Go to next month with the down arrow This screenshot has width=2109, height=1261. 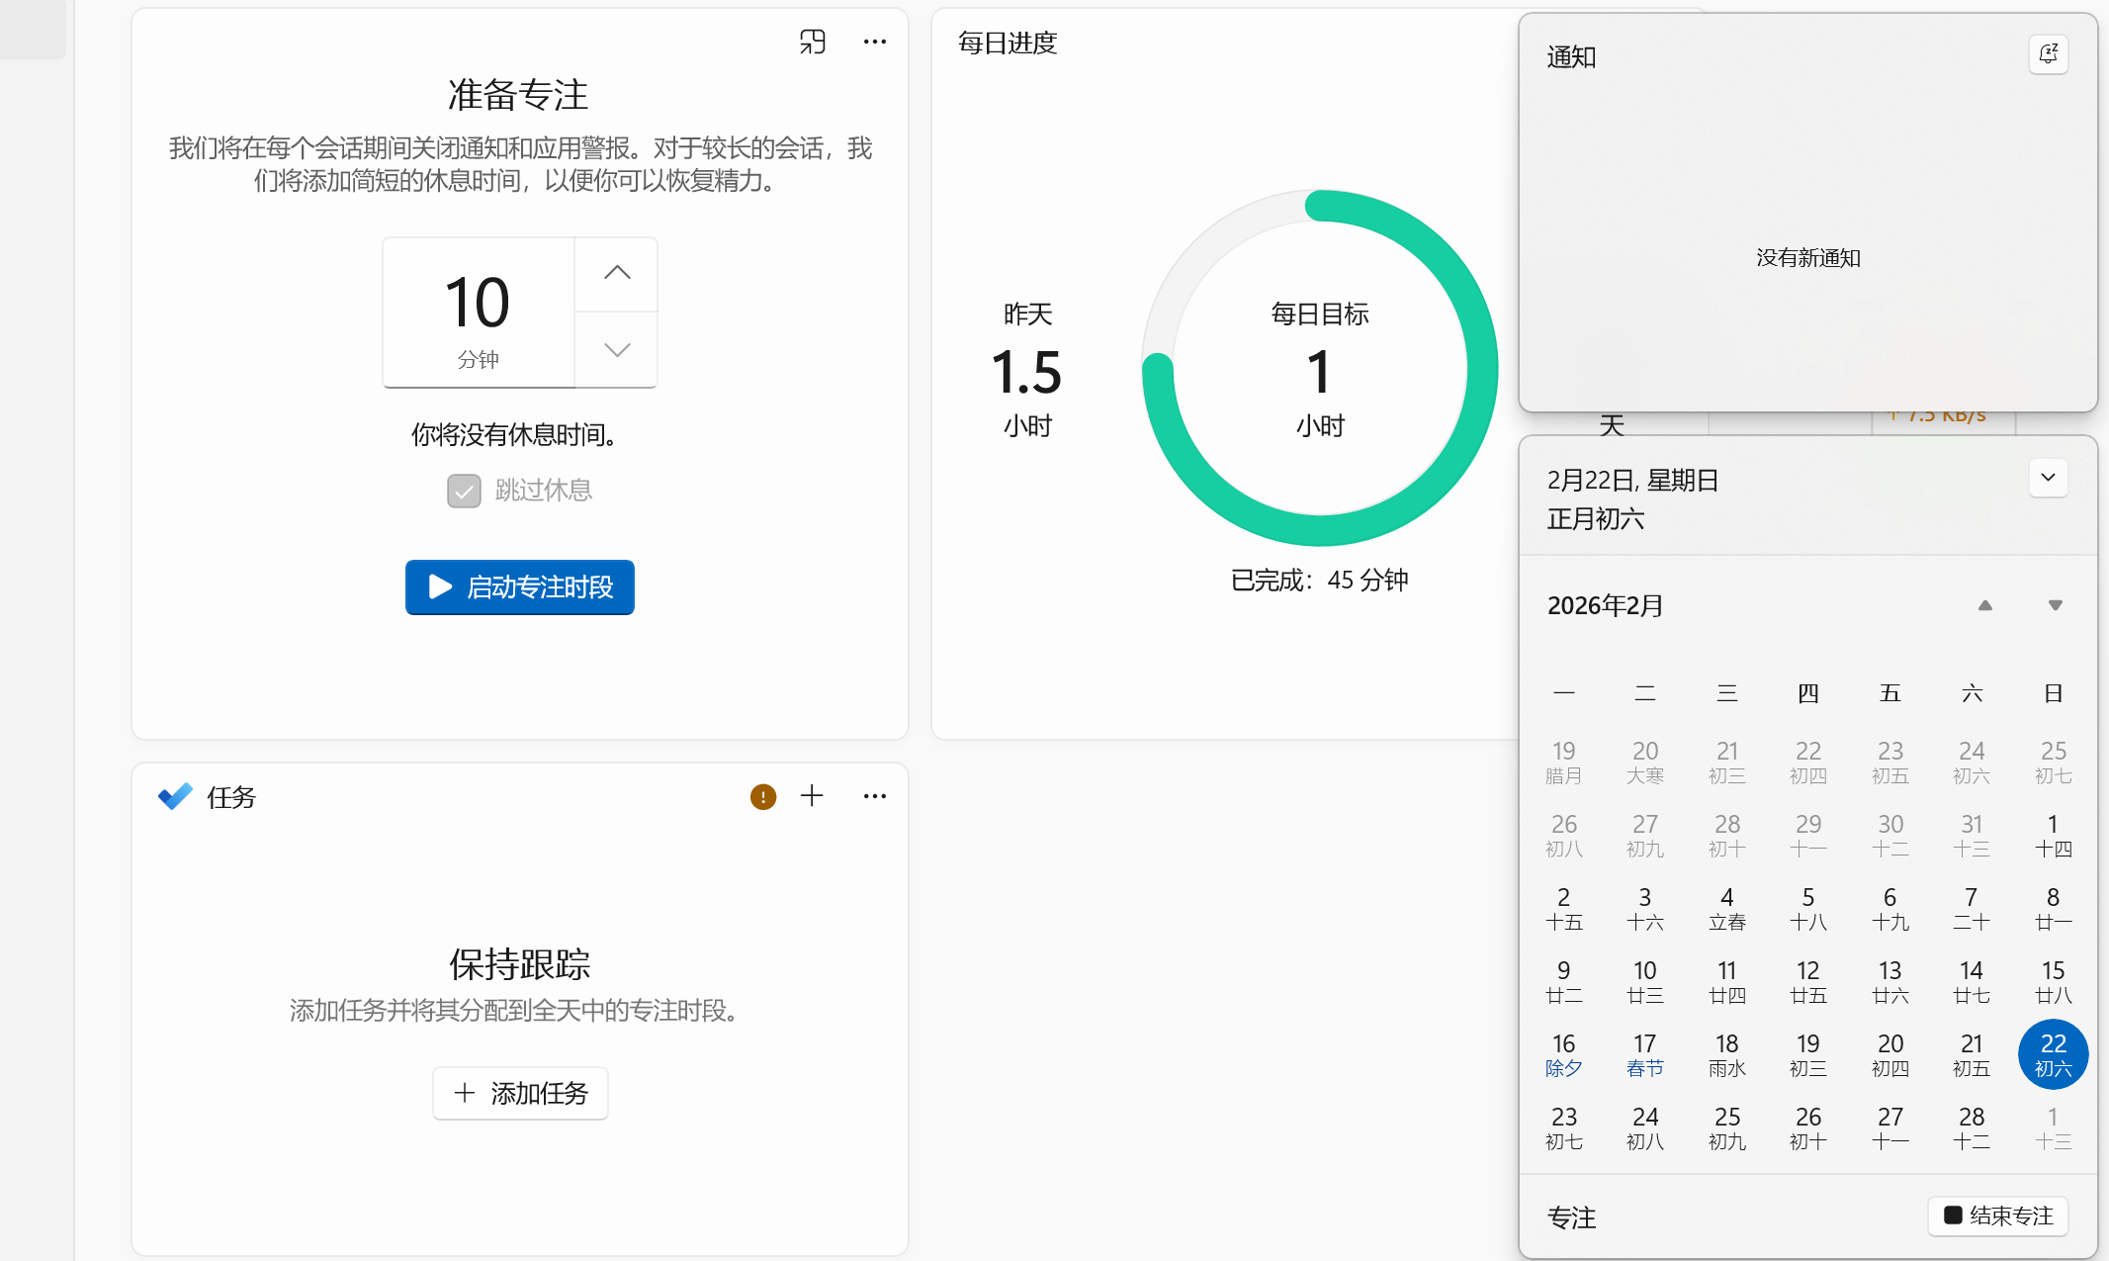pyautogui.click(x=2055, y=604)
